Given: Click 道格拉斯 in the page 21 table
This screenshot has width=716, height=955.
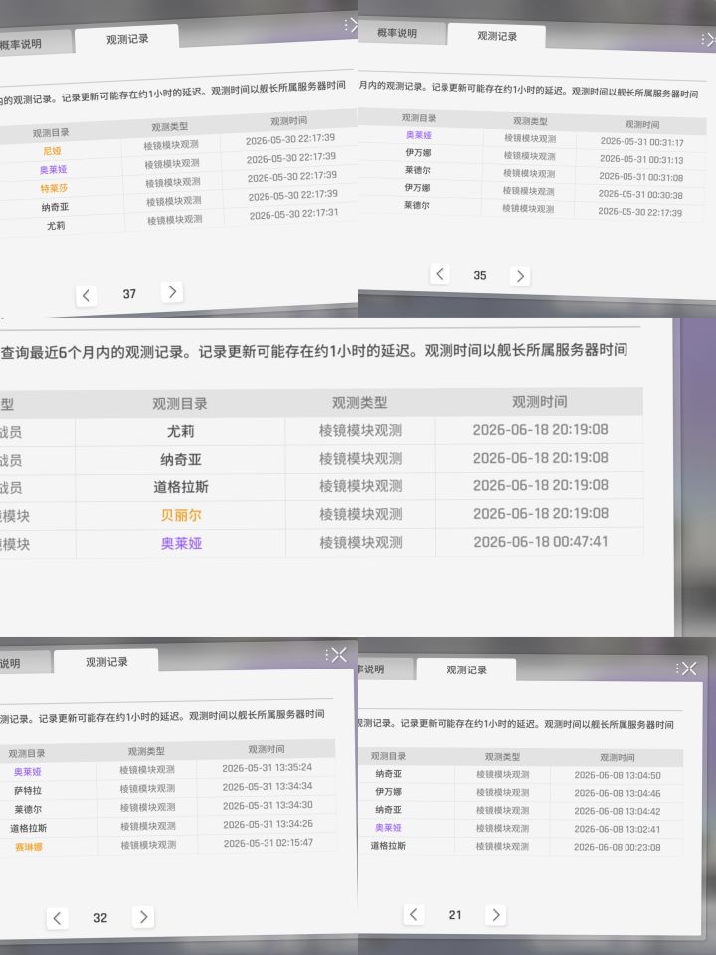Looking at the screenshot, I should (388, 846).
